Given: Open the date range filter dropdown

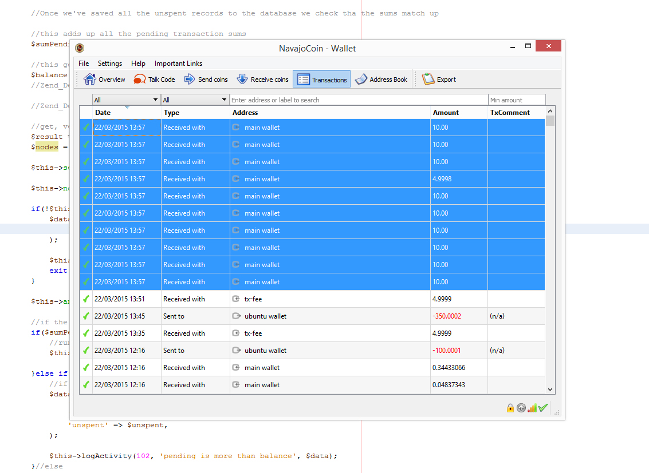Looking at the screenshot, I should click(x=126, y=100).
